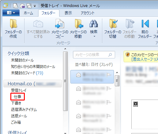Click the message list scrollbar thumb
Screen dimensions: 158x134
[117, 81]
